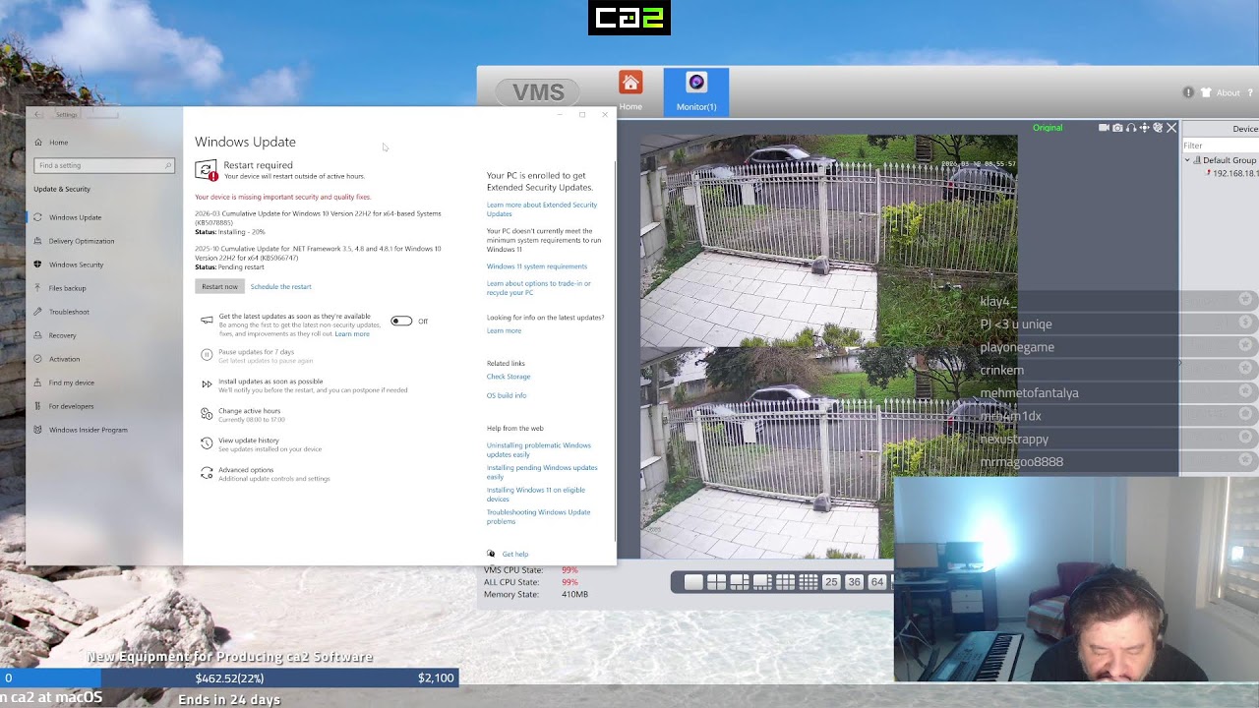Image resolution: width=1259 pixels, height=708 pixels.
Task: Select the top camera feed view
Action: 828,241
